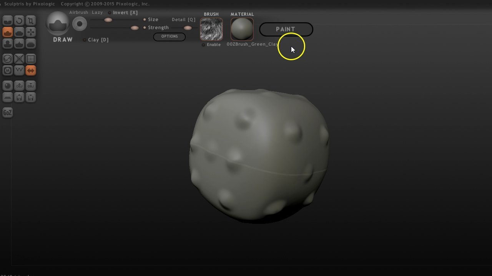Enable the brush texture checkbox
The height and width of the screenshot is (276, 492).
(x=203, y=45)
